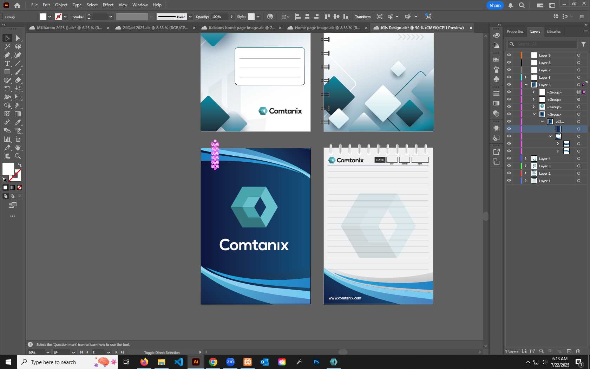Toggle Layer 1 visibility eye
This screenshot has height=369, width=590.
pyautogui.click(x=509, y=181)
